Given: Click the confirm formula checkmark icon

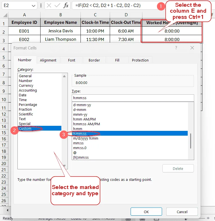Looking at the screenshot, I should tap(57, 6).
